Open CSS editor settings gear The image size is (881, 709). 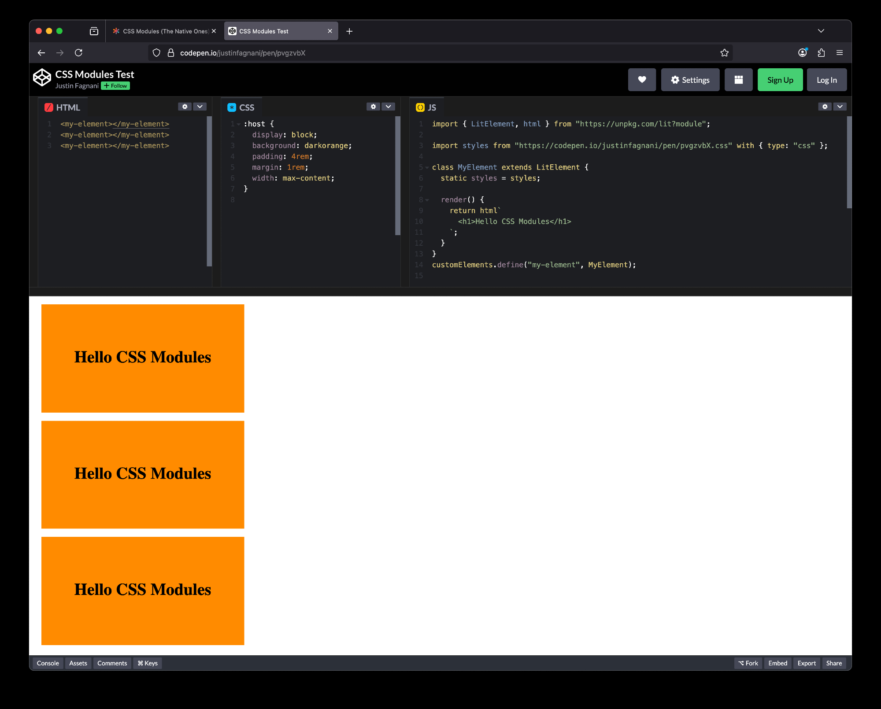373,107
